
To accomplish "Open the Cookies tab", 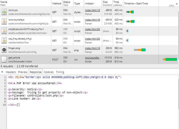I will pos(49,72).
